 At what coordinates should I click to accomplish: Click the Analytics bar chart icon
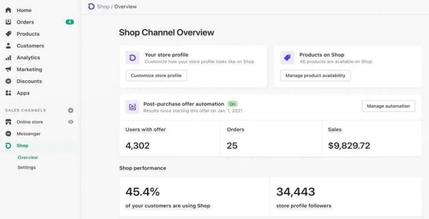[8, 58]
